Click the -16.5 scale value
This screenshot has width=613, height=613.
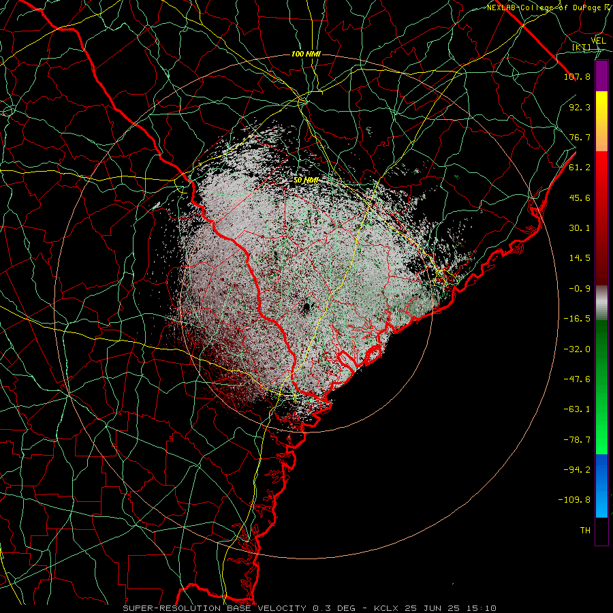(x=577, y=319)
